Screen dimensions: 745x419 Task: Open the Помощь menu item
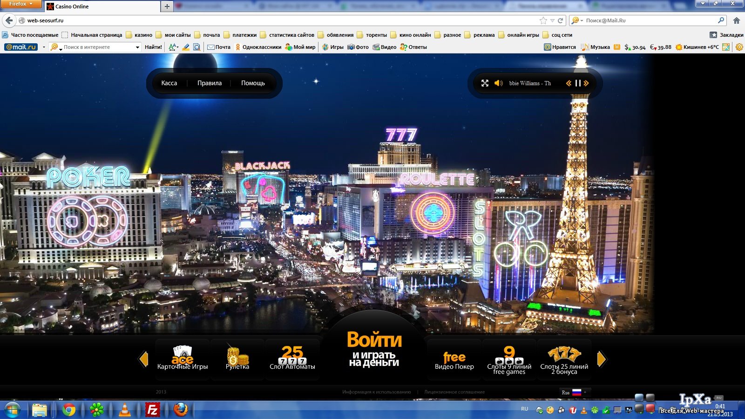[x=253, y=83]
